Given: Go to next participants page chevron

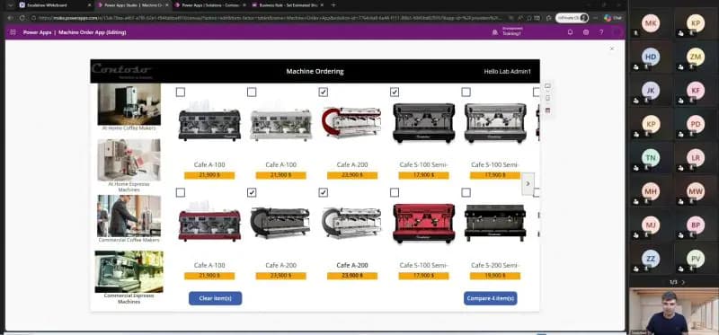Looking at the screenshot, I should [x=683, y=282].
